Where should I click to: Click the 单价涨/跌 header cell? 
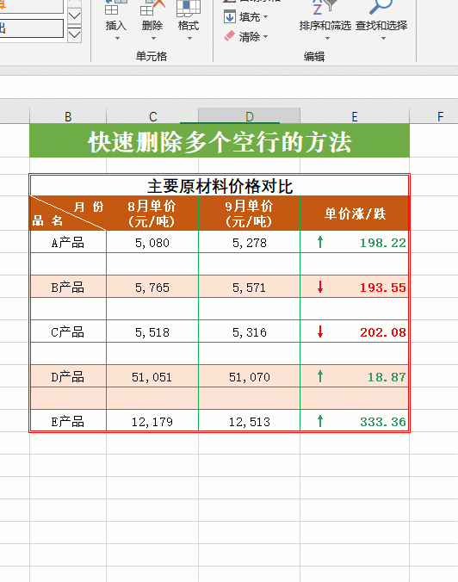click(x=355, y=214)
